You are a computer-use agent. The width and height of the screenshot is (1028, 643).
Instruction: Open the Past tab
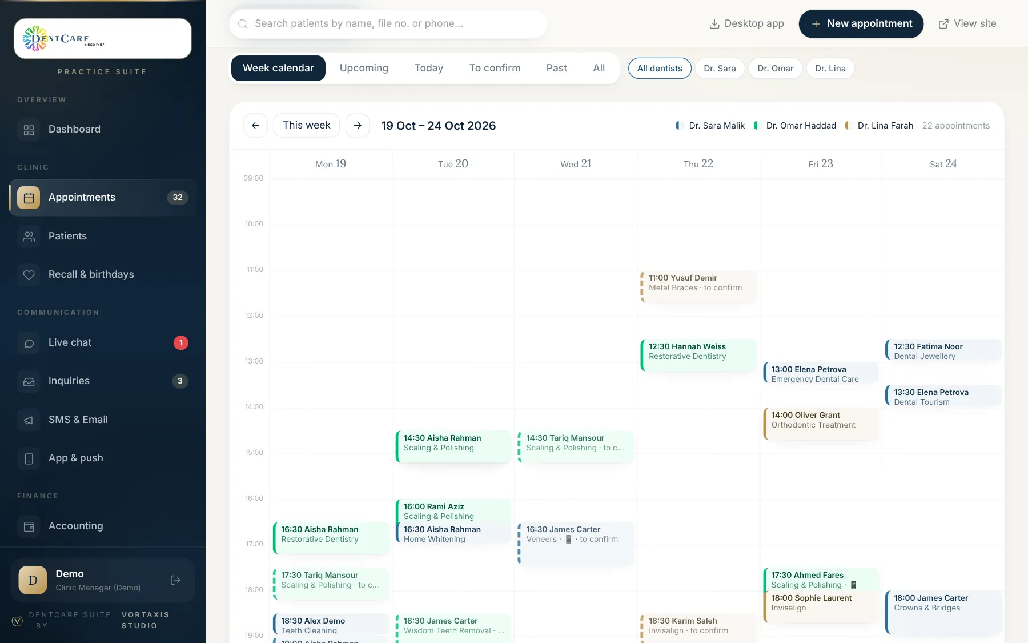pyautogui.click(x=556, y=68)
